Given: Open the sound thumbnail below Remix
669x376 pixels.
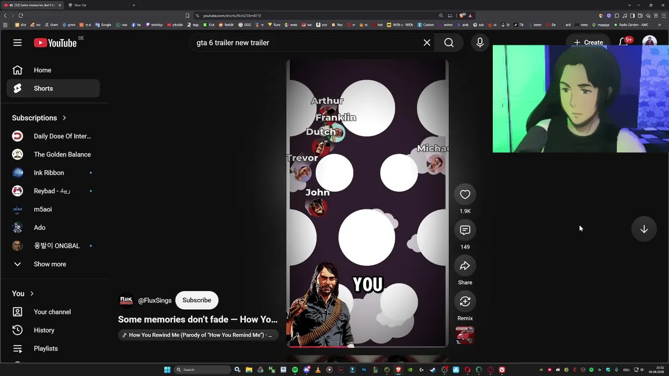Looking at the screenshot, I should [465, 335].
